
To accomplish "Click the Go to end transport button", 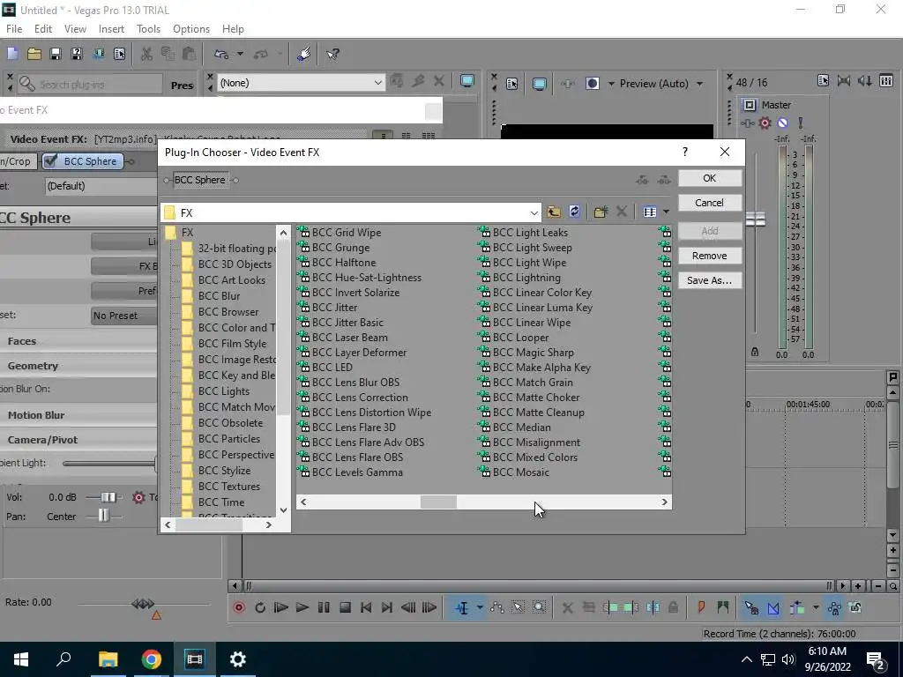I will coord(387,607).
